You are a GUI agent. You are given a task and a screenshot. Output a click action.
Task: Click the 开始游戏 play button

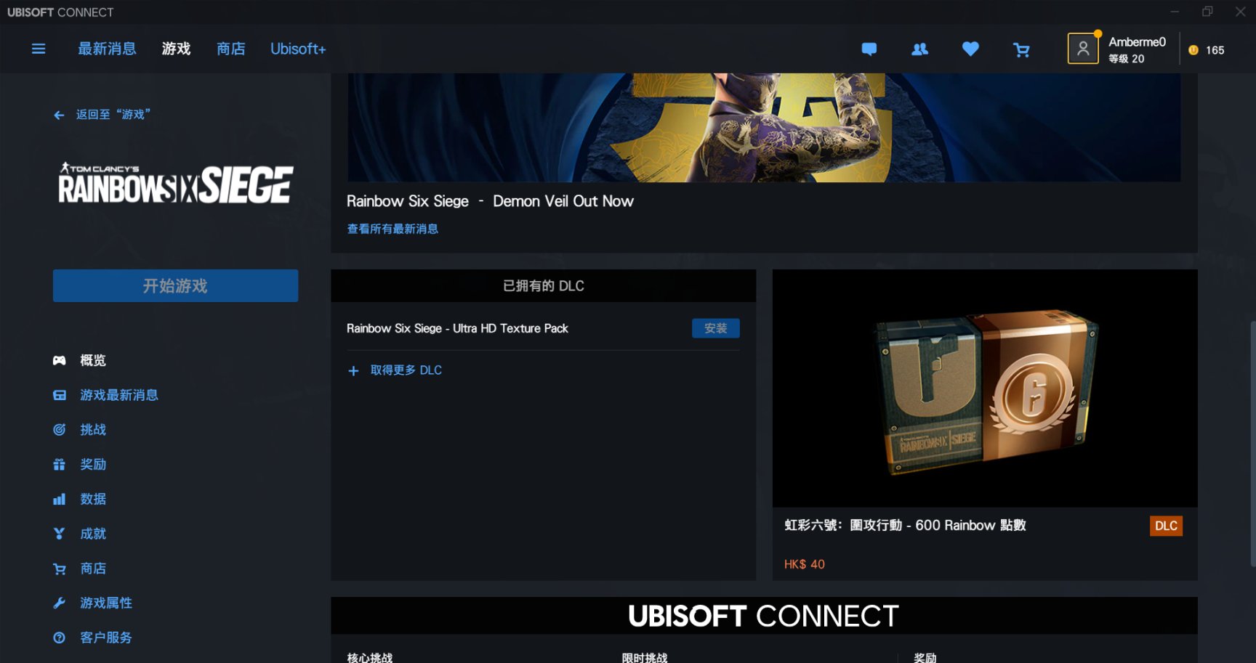[175, 285]
